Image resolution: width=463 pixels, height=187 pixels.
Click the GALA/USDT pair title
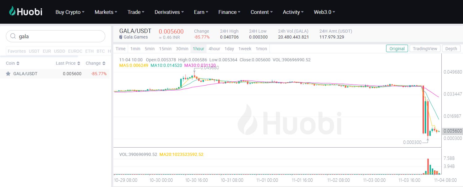pyautogui.click(x=135, y=31)
